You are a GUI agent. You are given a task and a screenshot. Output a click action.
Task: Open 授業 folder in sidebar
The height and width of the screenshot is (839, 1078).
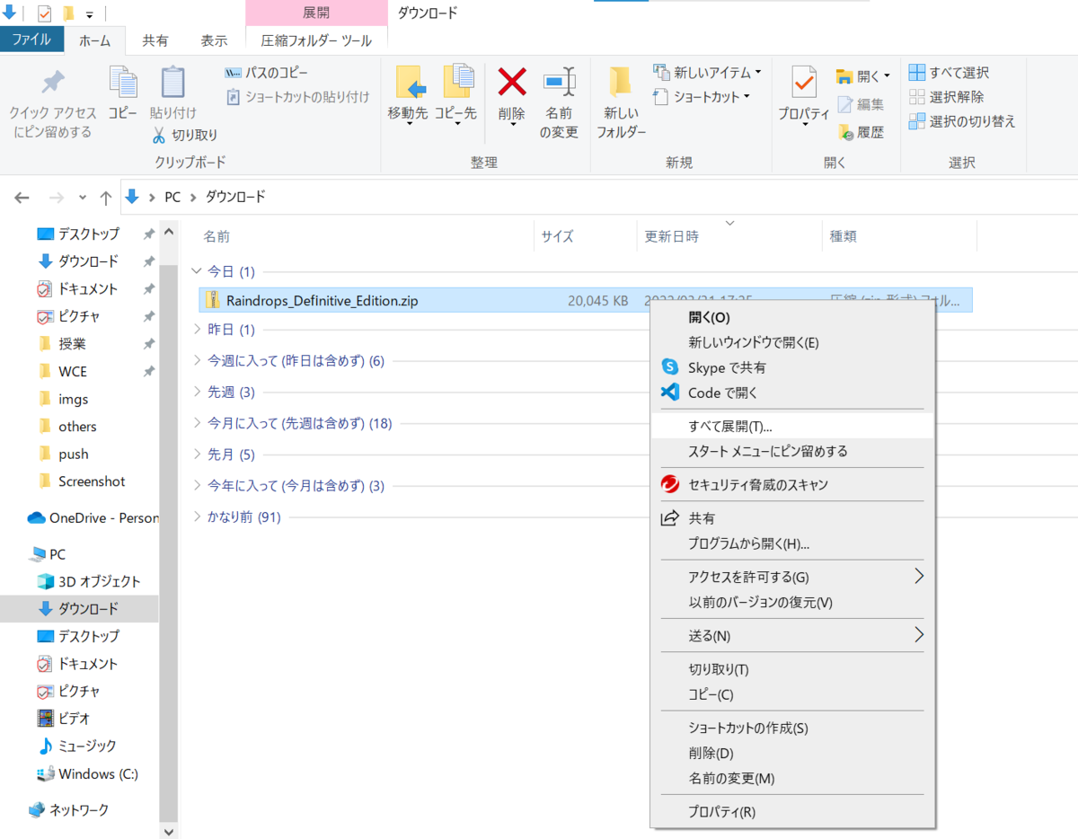tap(72, 344)
